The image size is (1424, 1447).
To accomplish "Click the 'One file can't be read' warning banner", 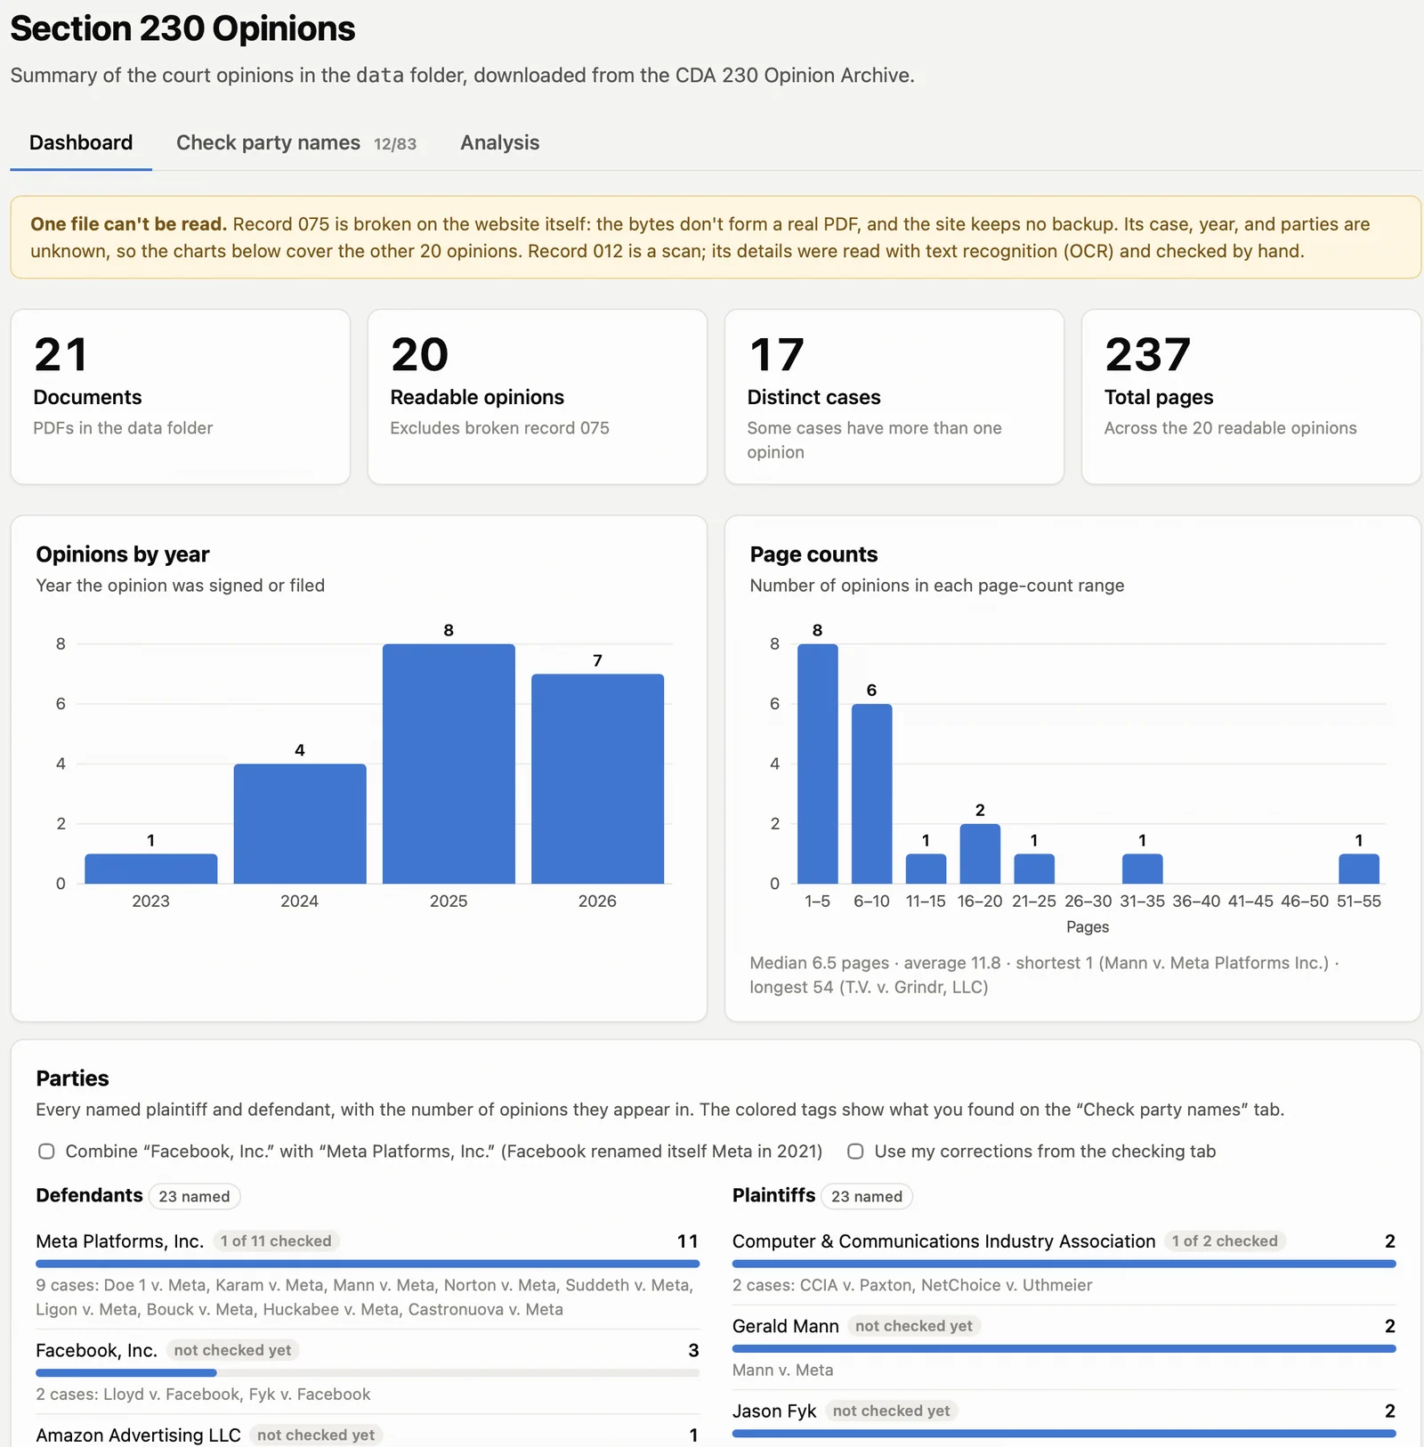I will click(x=716, y=238).
